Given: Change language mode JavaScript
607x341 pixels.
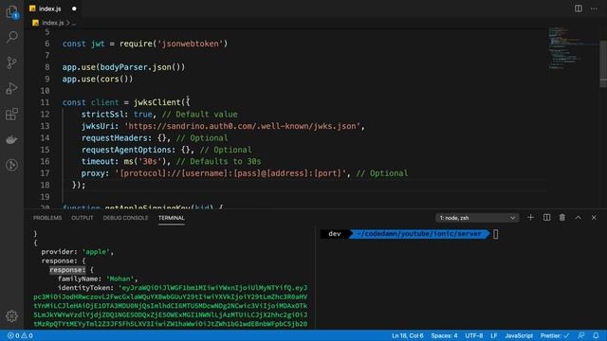Looking at the screenshot, I should coord(519,335).
